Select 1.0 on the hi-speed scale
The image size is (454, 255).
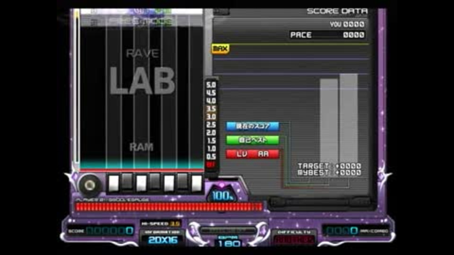[x=211, y=149]
